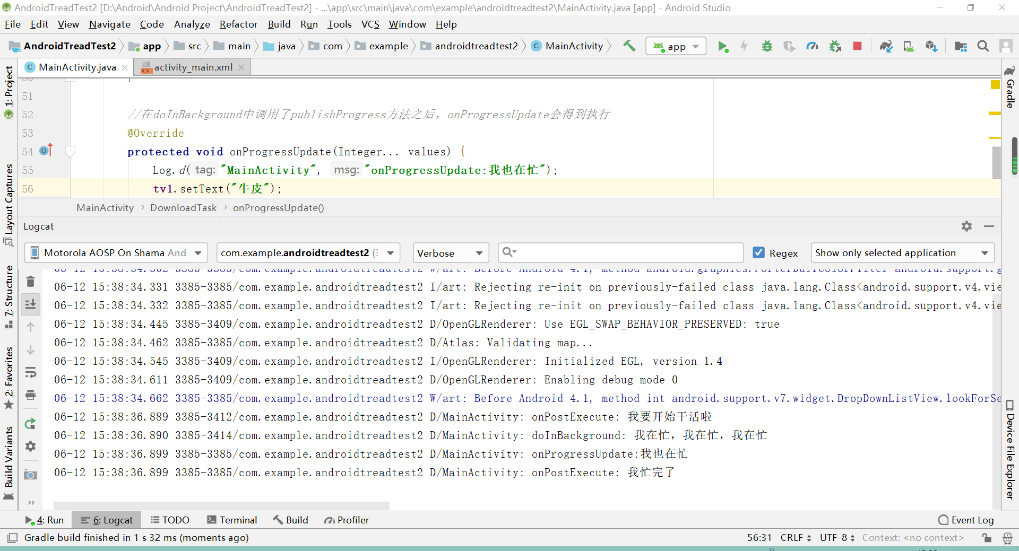
Task: Hide the Logcat panel with minimize dash
Action: (989, 226)
